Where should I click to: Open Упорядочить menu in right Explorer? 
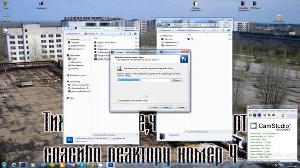[166, 30]
